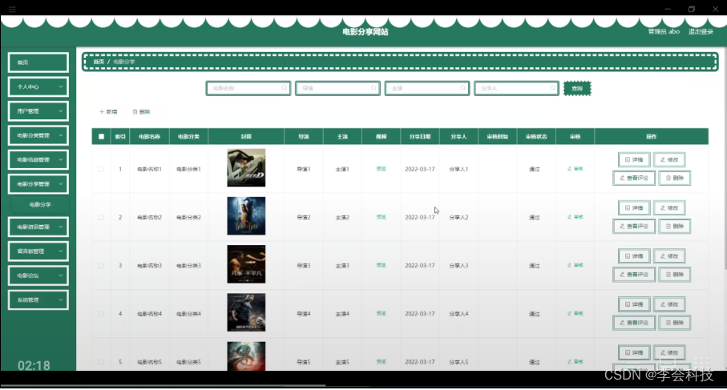Click 退出登录 to log out
Screen dimensions: 727x390
pos(701,31)
